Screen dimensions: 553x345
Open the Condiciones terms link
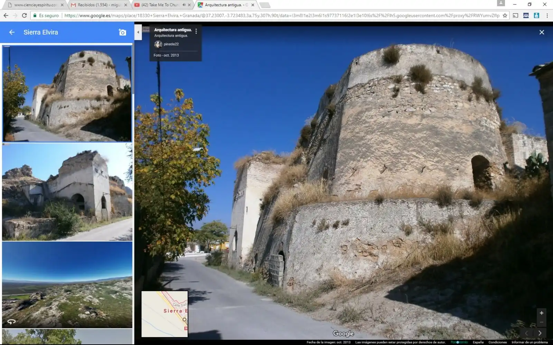497,342
